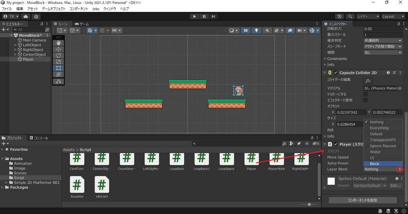Enable the エフェクターで使用 checkbox

(x=365, y=100)
